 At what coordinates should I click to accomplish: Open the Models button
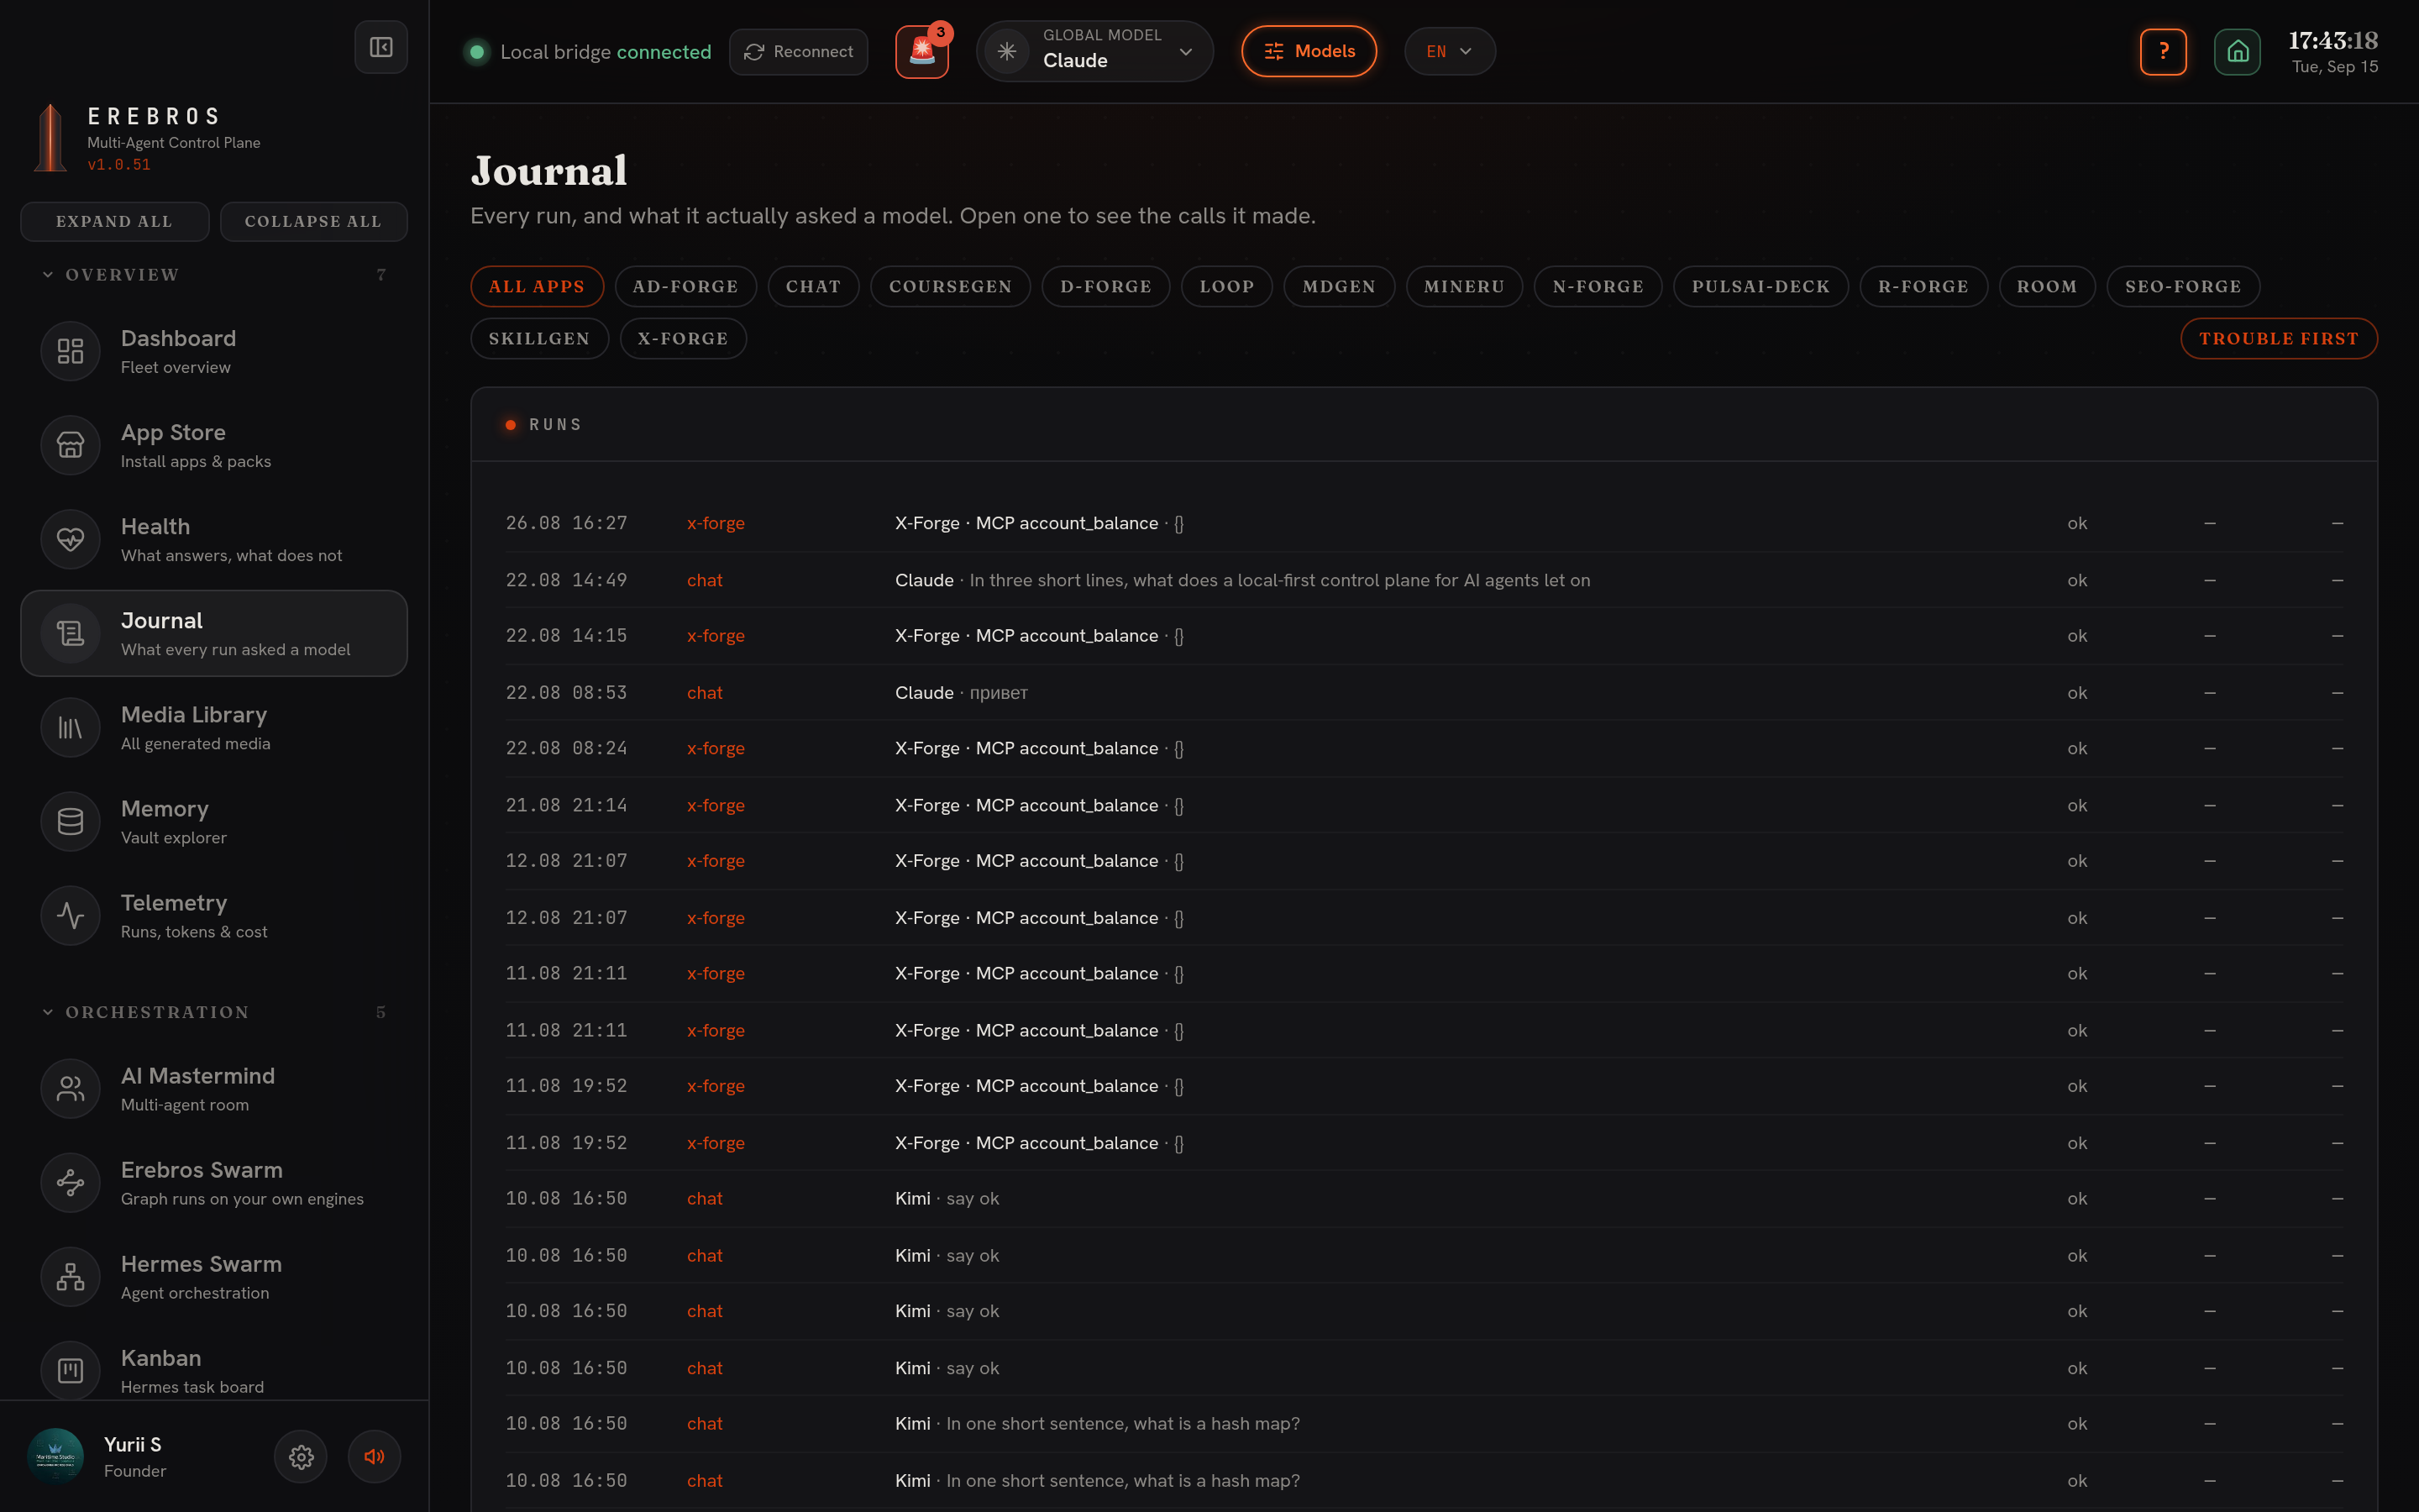(x=1309, y=51)
